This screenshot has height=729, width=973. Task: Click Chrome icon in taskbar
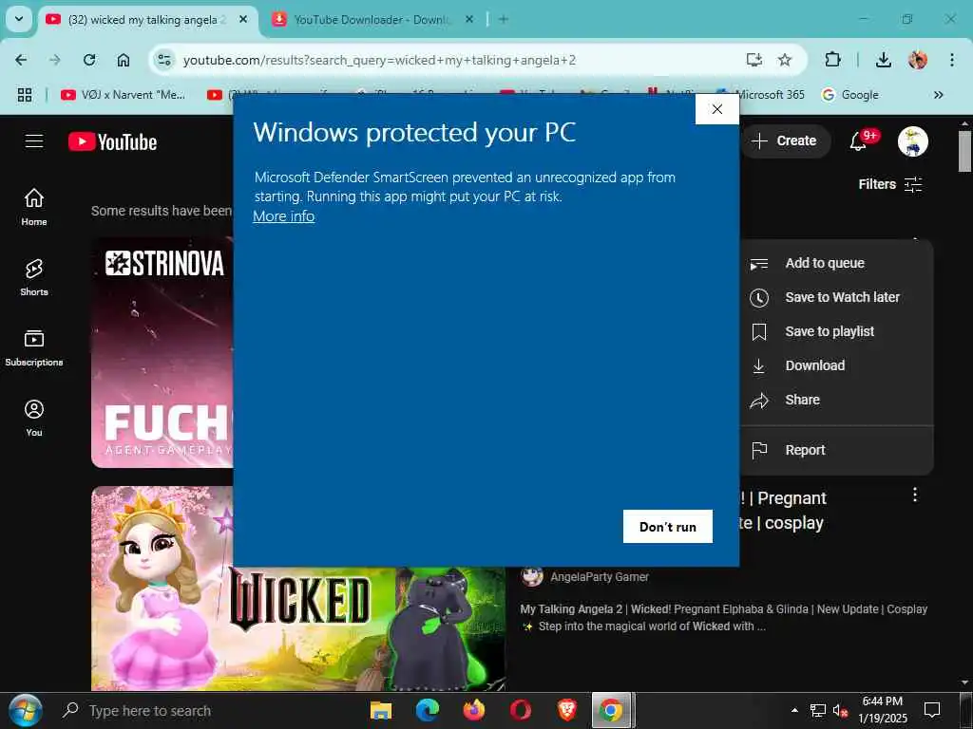[x=611, y=710]
